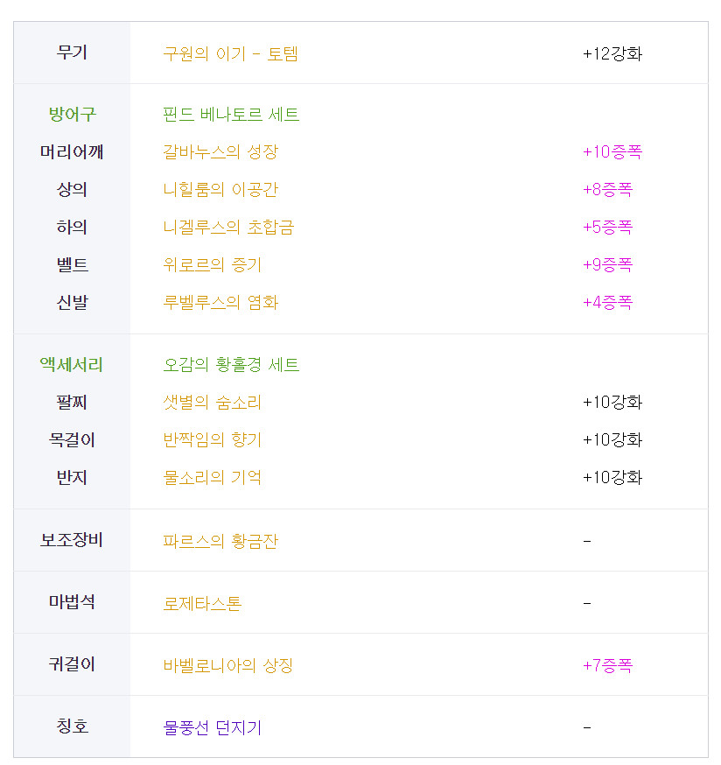This screenshot has height=765, width=721.
Task: Open the 구원의 이기 - 토템 weapon link
Action: tap(230, 53)
